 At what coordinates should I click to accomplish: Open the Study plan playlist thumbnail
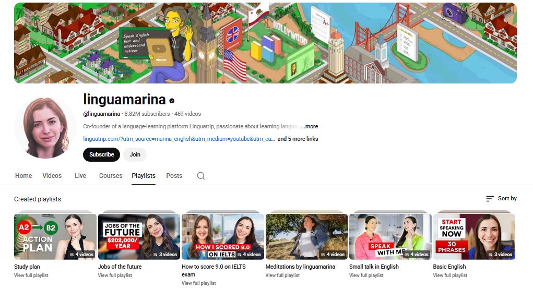(55, 237)
